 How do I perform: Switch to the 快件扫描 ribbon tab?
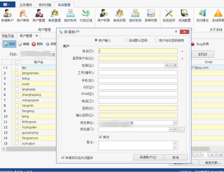click(x=45, y=5)
